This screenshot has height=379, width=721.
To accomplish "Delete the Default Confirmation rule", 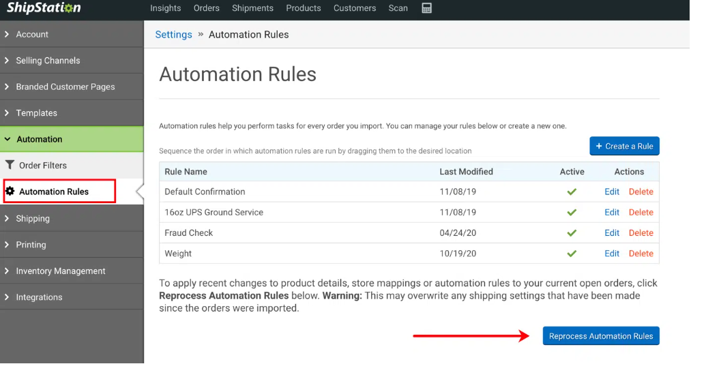I will (x=641, y=192).
